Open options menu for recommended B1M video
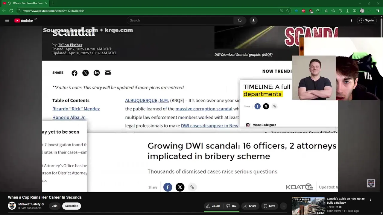 [x=370, y=199]
